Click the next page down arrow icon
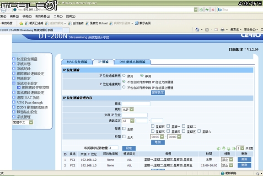Screen dimensions: 263x176 click(x=229, y=149)
